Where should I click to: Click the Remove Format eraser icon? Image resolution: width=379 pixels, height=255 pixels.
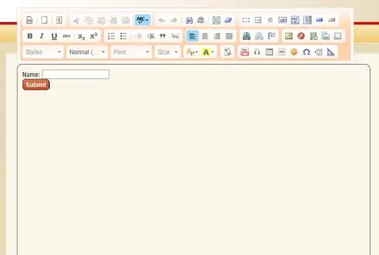coord(228,20)
